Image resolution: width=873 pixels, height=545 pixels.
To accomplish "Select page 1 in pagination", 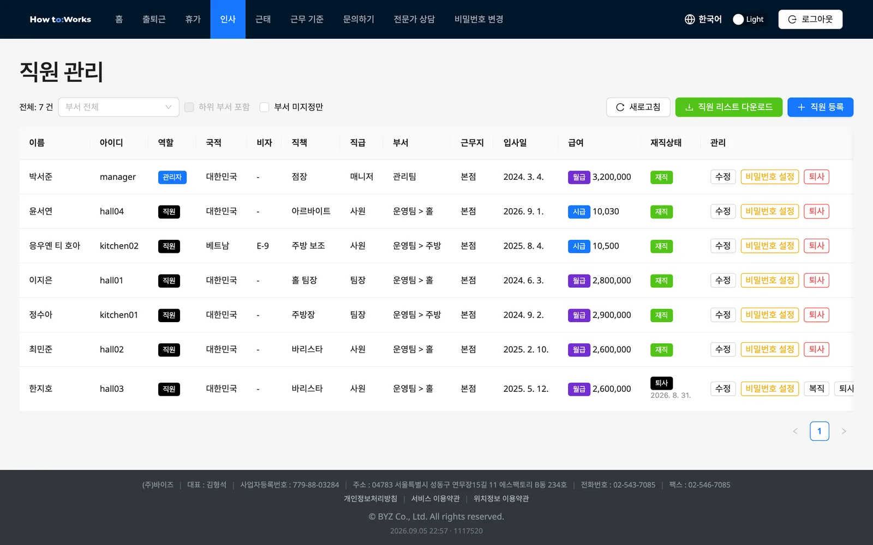I will [x=820, y=431].
